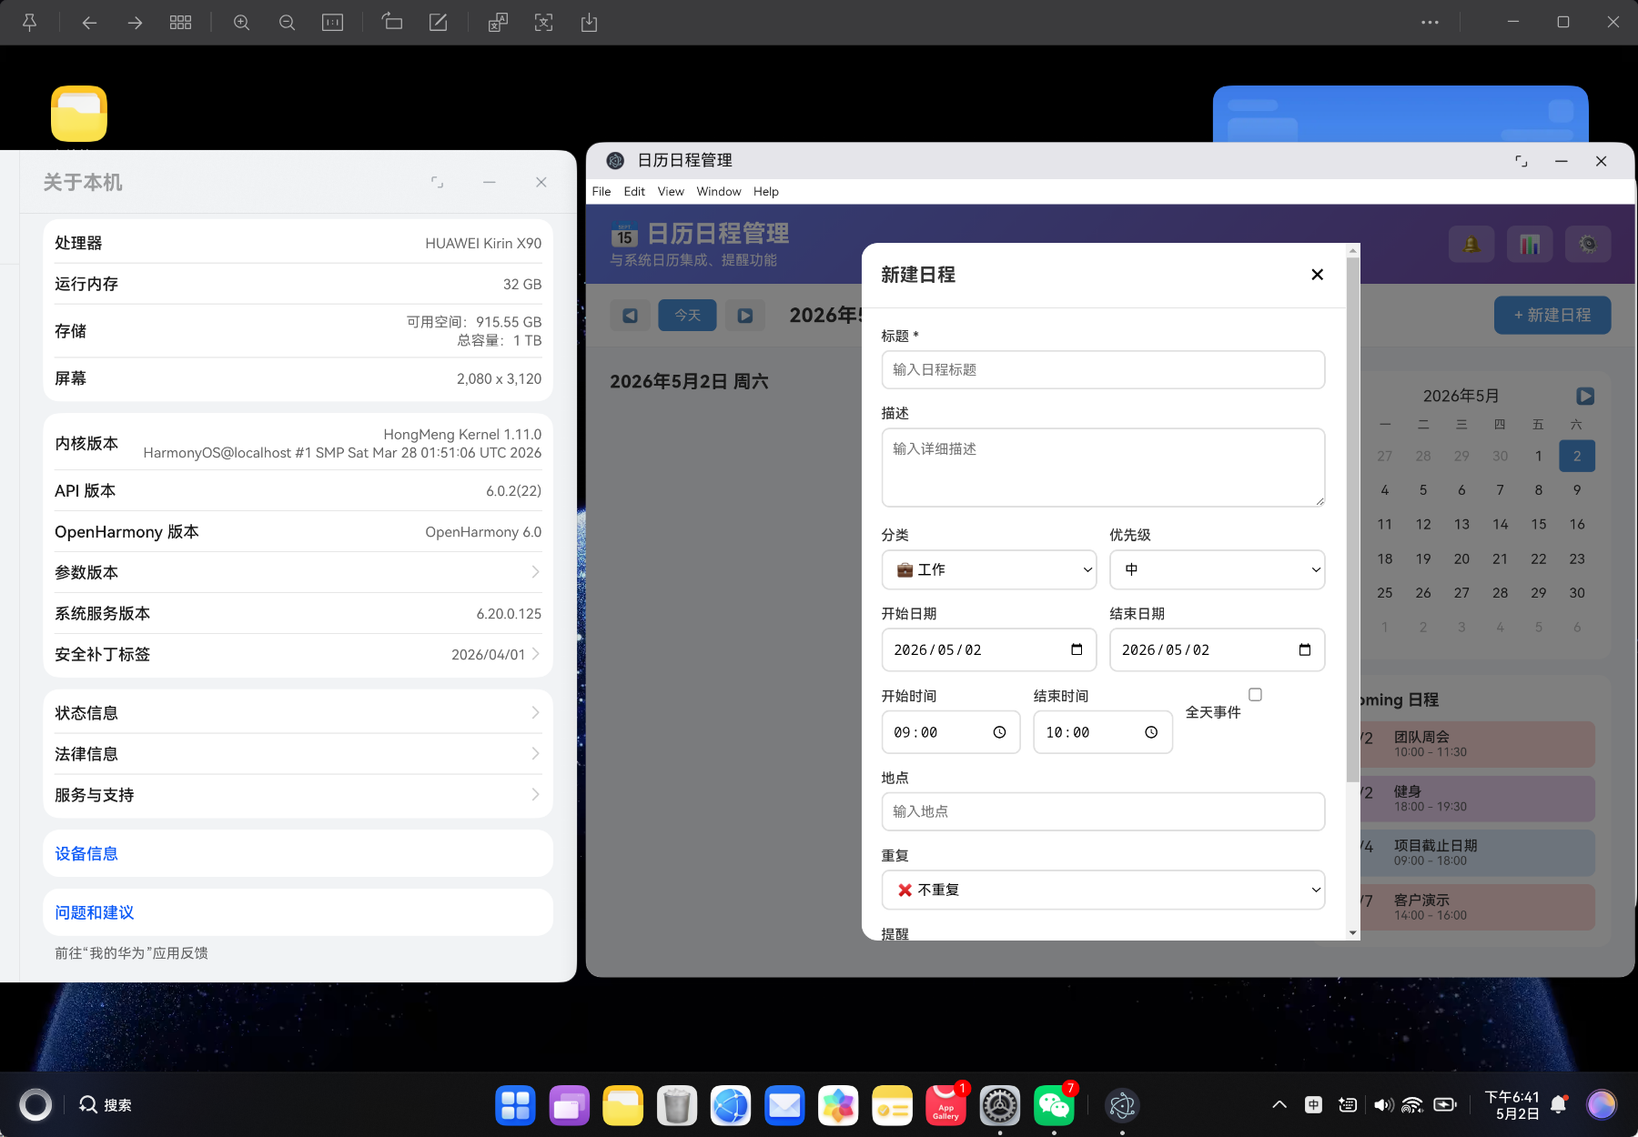The height and width of the screenshot is (1137, 1638).
Task: Open the Trash icon in the dock
Action: [x=676, y=1105]
